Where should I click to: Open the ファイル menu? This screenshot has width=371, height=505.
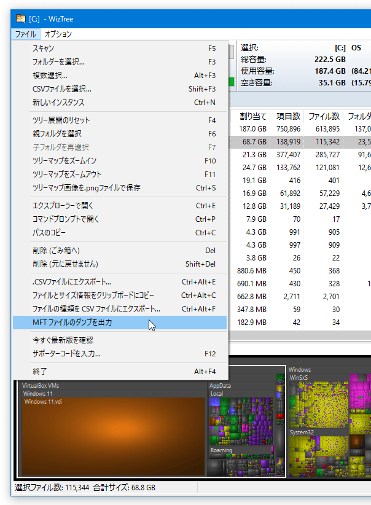(x=25, y=34)
